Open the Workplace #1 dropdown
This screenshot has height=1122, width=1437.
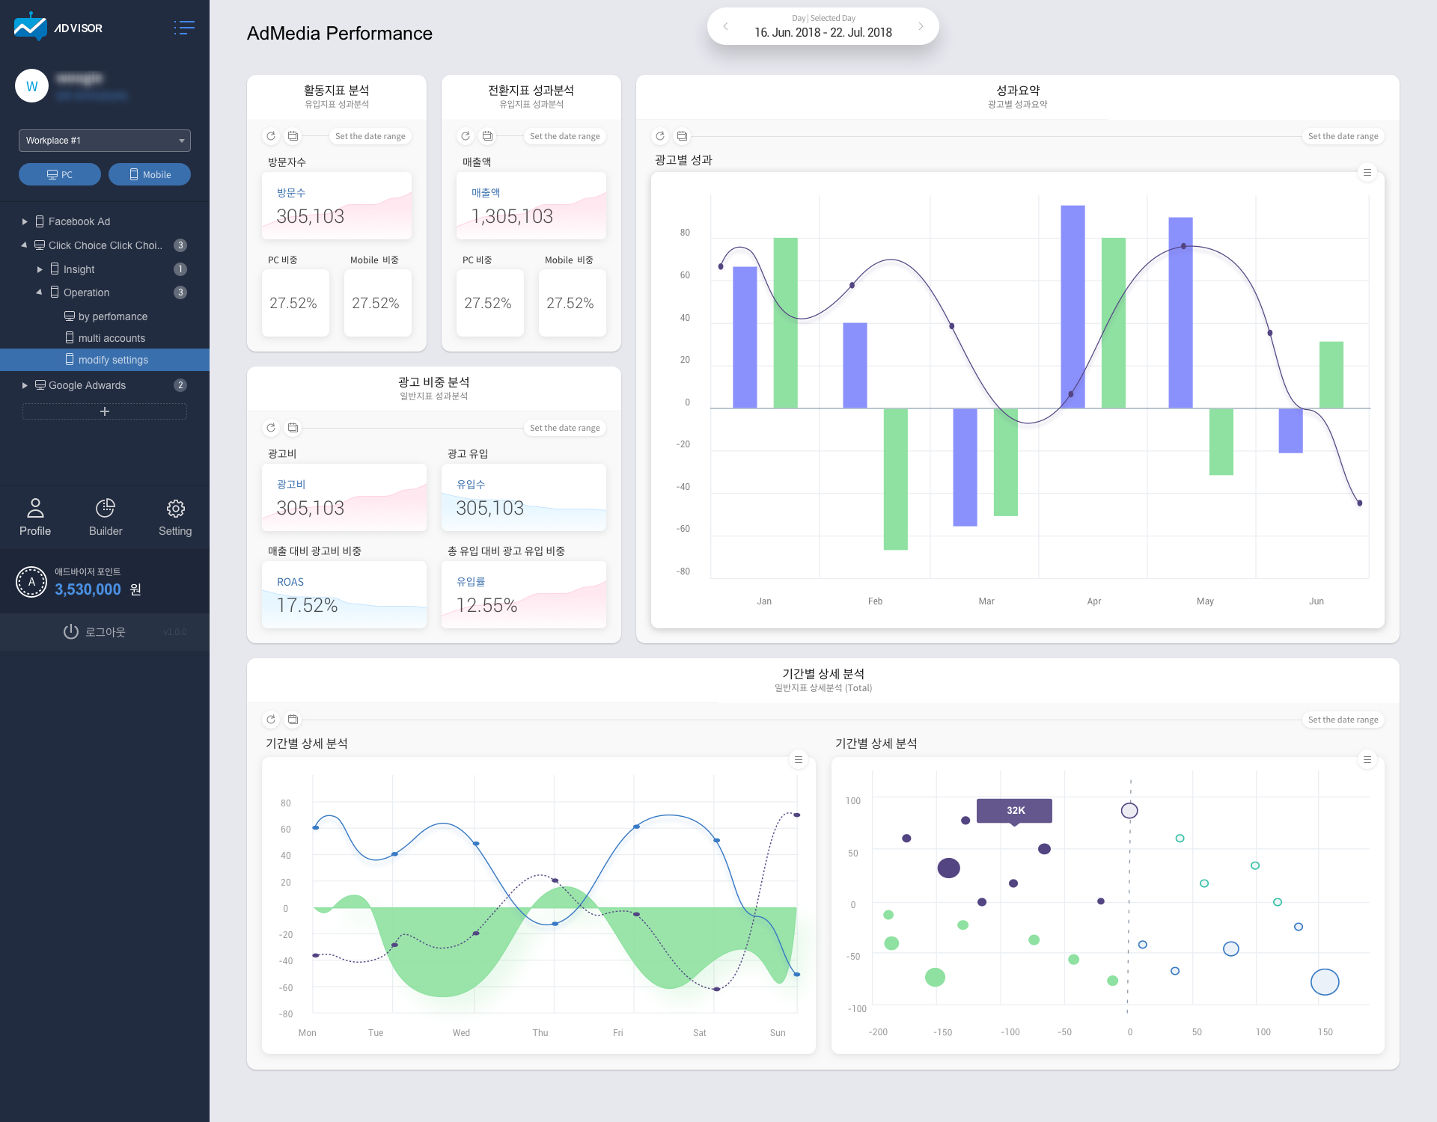pyautogui.click(x=105, y=141)
